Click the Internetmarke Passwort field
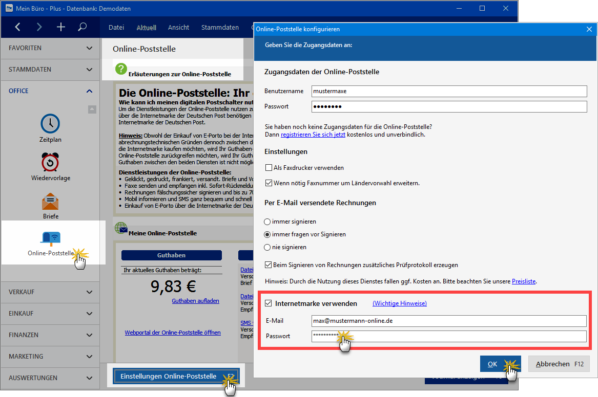The width and height of the screenshot is (598, 397). point(449,336)
